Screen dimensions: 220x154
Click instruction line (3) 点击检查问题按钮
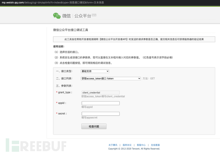point(84,63)
